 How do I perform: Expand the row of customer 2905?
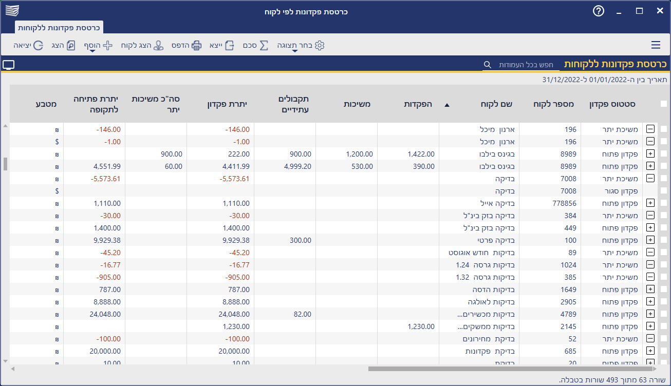(x=650, y=301)
